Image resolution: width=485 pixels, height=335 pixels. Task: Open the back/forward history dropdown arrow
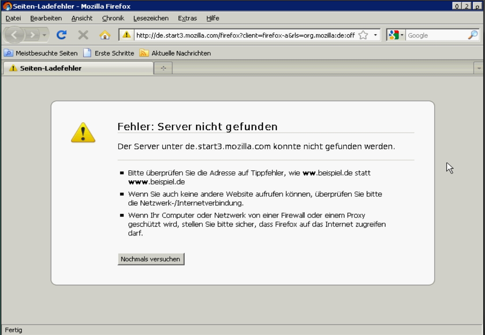point(44,36)
